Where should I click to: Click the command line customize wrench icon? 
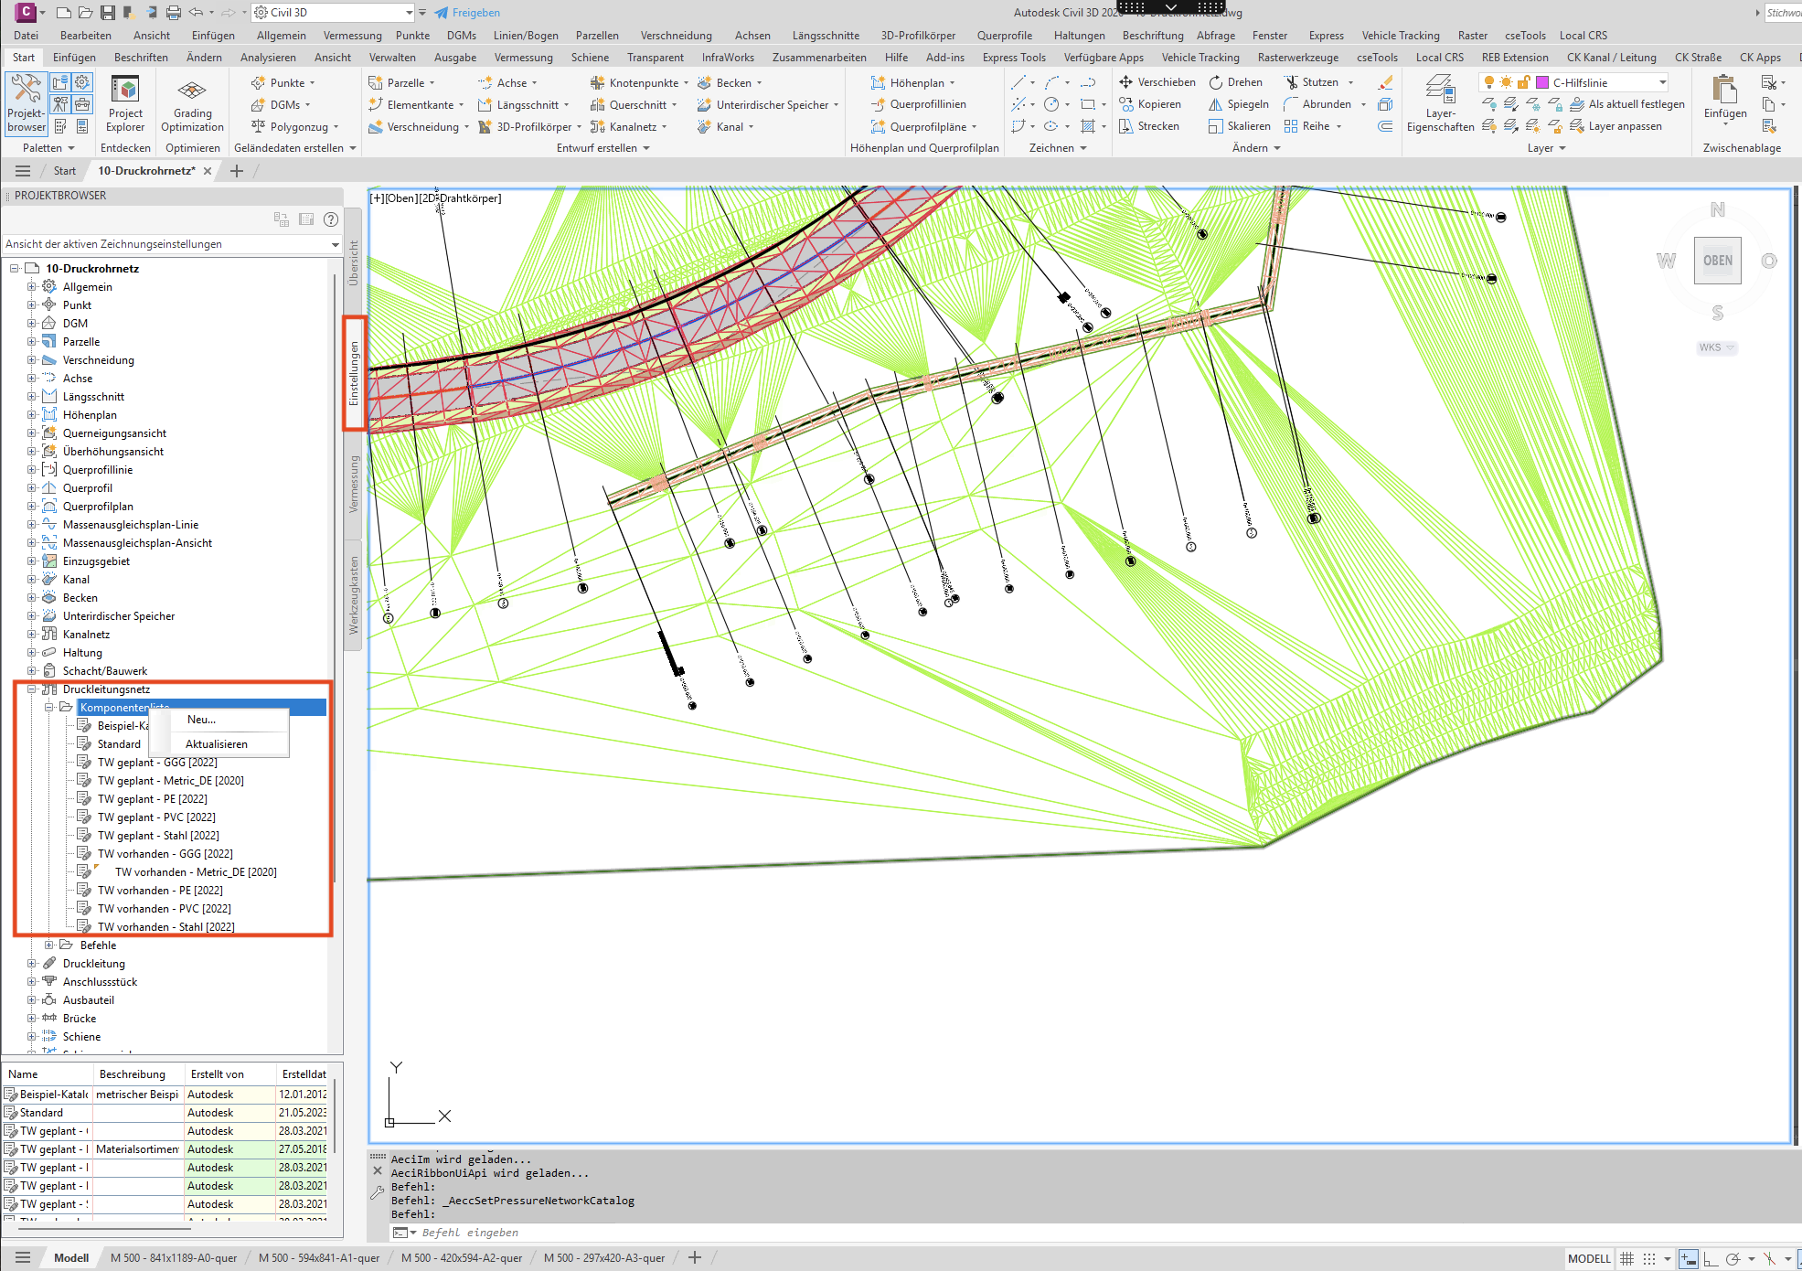(x=377, y=1192)
